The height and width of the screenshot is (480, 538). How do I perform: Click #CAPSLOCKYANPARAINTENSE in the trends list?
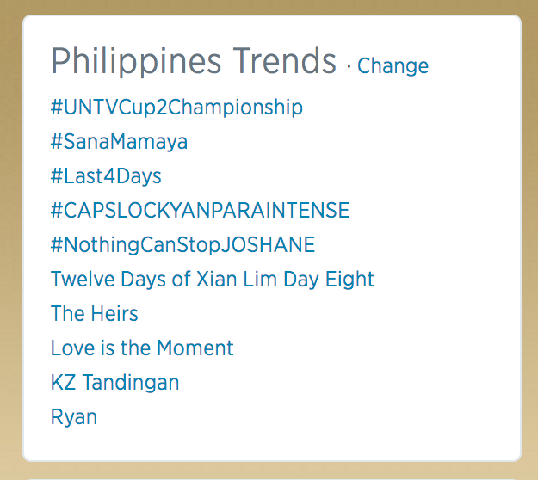pos(200,211)
